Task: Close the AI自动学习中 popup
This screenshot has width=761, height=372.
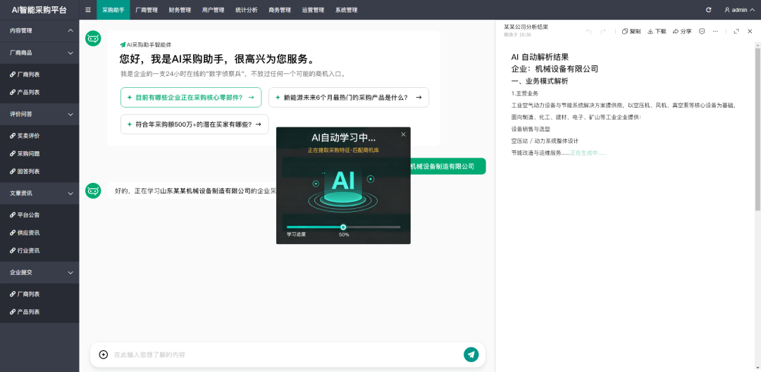Action: click(x=403, y=134)
